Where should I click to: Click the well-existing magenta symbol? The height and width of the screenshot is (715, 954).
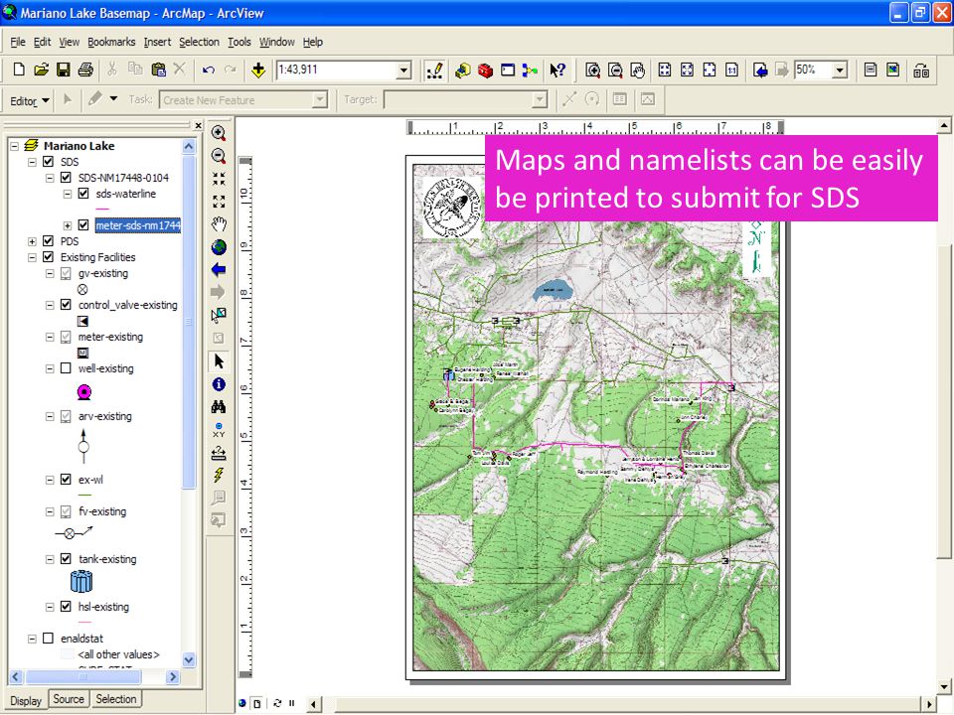(x=83, y=392)
